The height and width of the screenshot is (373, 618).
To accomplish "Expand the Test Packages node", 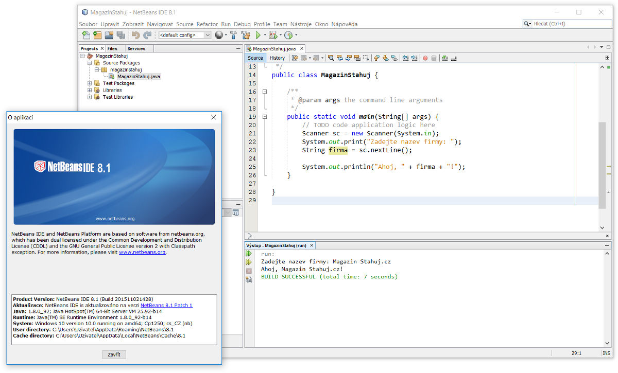I will [90, 83].
